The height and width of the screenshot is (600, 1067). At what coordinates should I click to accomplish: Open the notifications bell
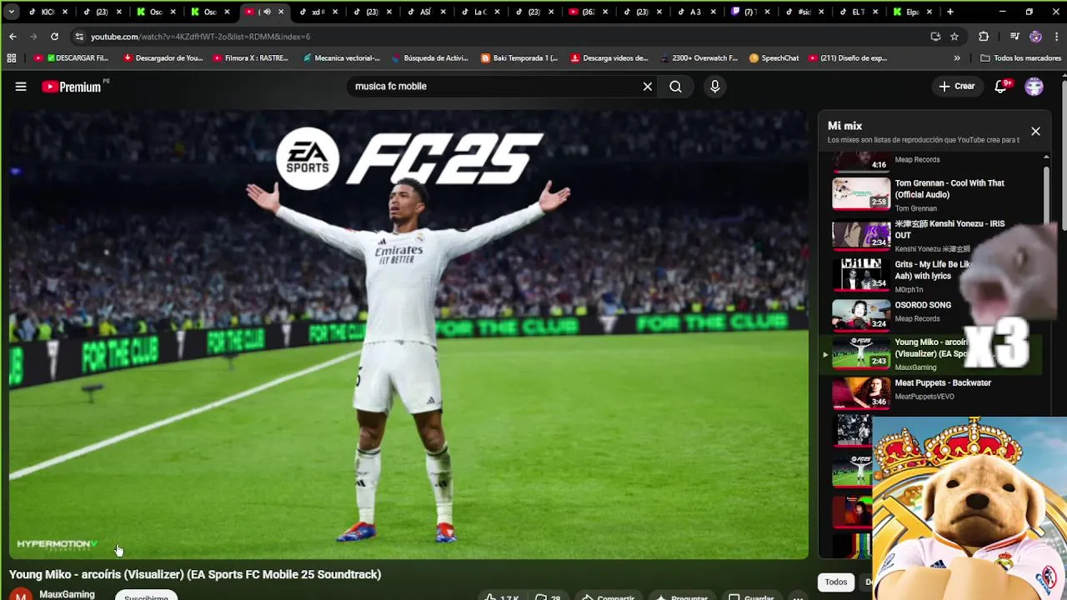pyautogui.click(x=1001, y=87)
